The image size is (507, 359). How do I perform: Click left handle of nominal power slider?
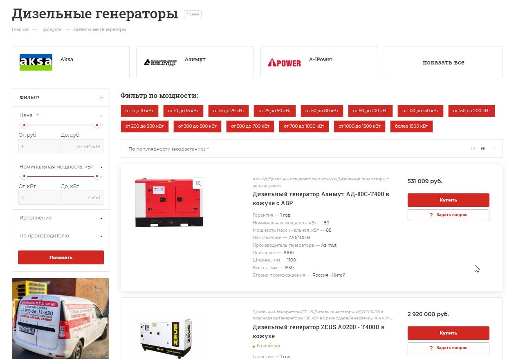[x=25, y=176]
